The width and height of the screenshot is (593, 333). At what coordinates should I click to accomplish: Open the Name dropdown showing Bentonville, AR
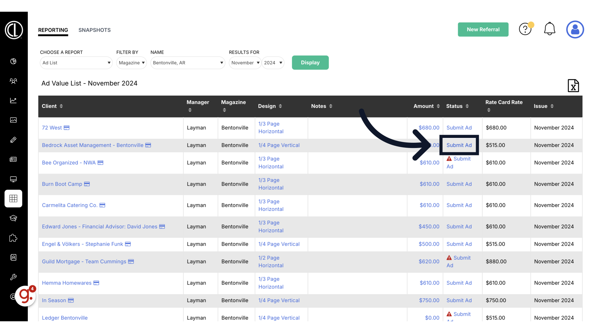[188, 63]
